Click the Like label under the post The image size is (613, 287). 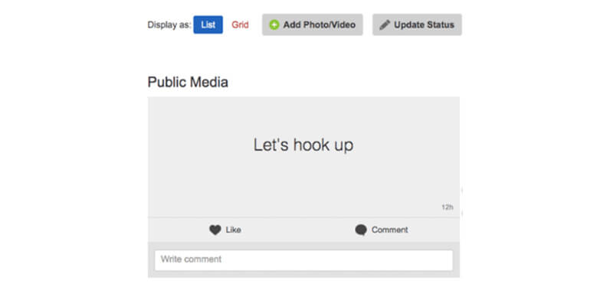tap(233, 230)
